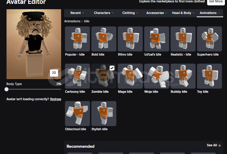Open the Recent dropdown menu

[x=77, y=13]
